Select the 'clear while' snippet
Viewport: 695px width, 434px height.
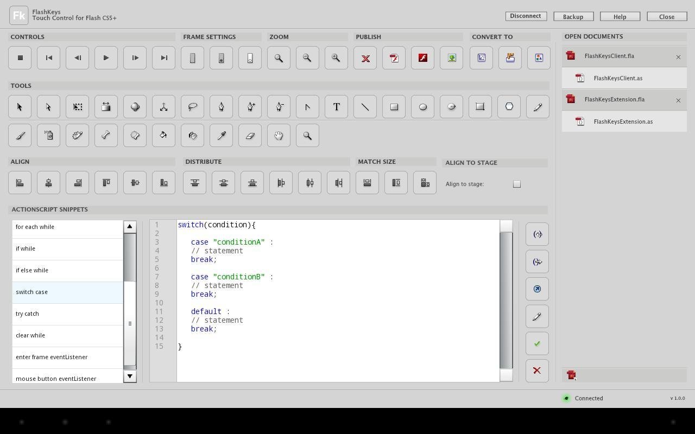coord(68,336)
